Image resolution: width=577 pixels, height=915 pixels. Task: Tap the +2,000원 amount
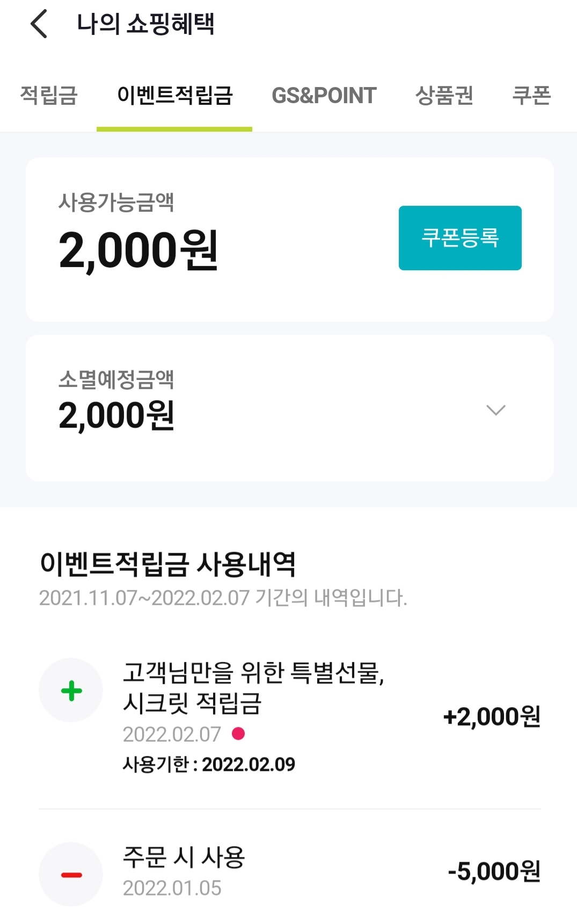[x=492, y=717]
